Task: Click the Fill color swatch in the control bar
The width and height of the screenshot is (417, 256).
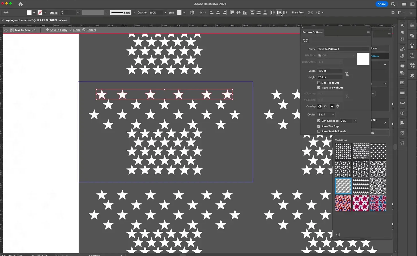Action: (x=29, y=12)
